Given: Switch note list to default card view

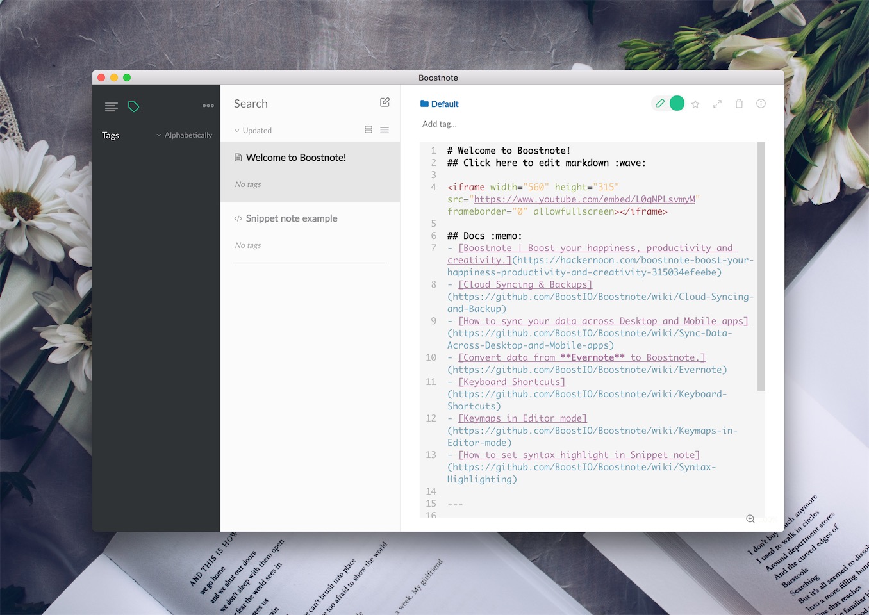Looking at the screenshot, I should coord(368,130).
